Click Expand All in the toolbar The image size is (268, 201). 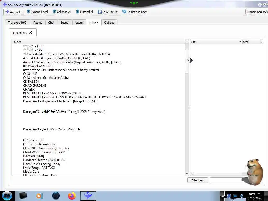click(x=85, y=12)
